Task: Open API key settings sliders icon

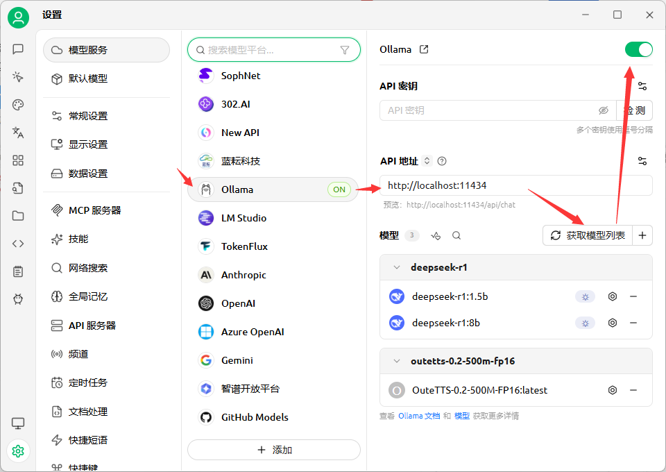Action: pyautogui.click(x=642, y=86)
